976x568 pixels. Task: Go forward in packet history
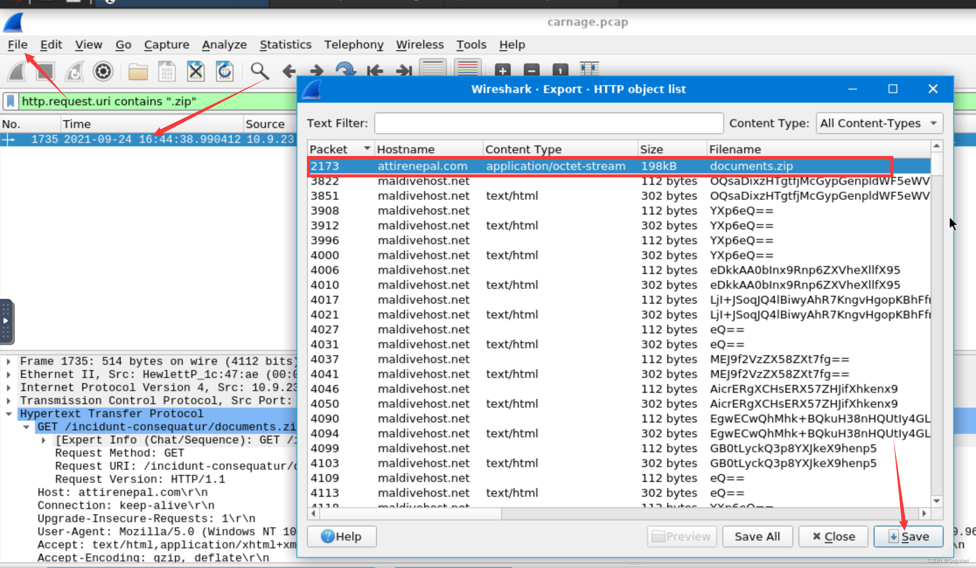pyautogui.click(x=317, y=71)
